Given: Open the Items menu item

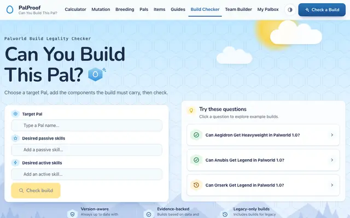Looking at the screenshot, I should pyautogui.click(x=159, y=10).
